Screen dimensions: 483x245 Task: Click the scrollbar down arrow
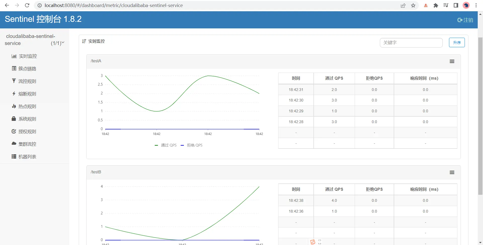click(480, 242)
